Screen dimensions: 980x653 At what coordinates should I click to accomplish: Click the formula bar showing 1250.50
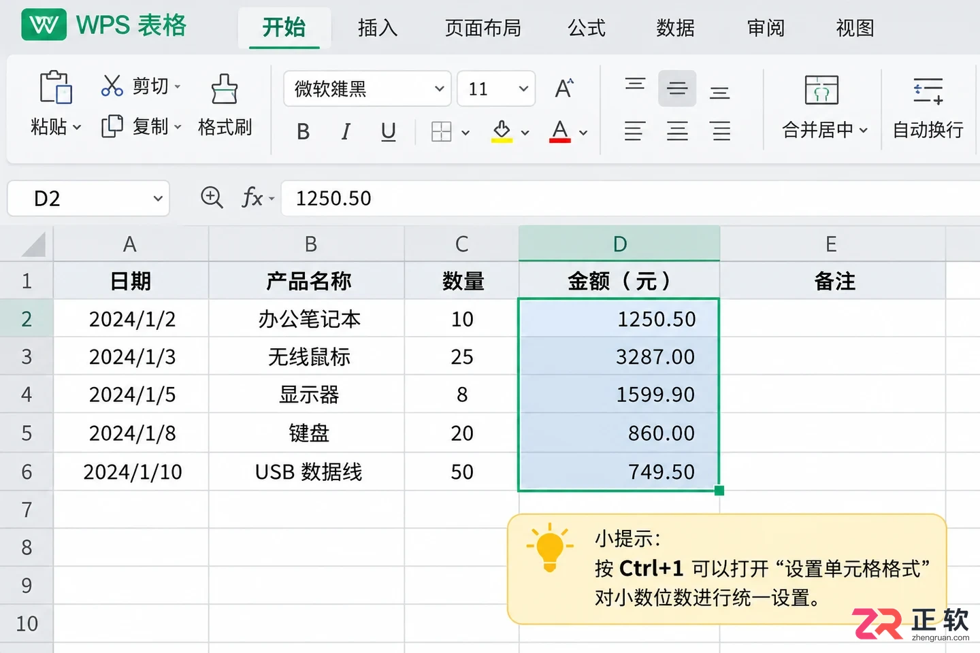click(x=630, y=199)
